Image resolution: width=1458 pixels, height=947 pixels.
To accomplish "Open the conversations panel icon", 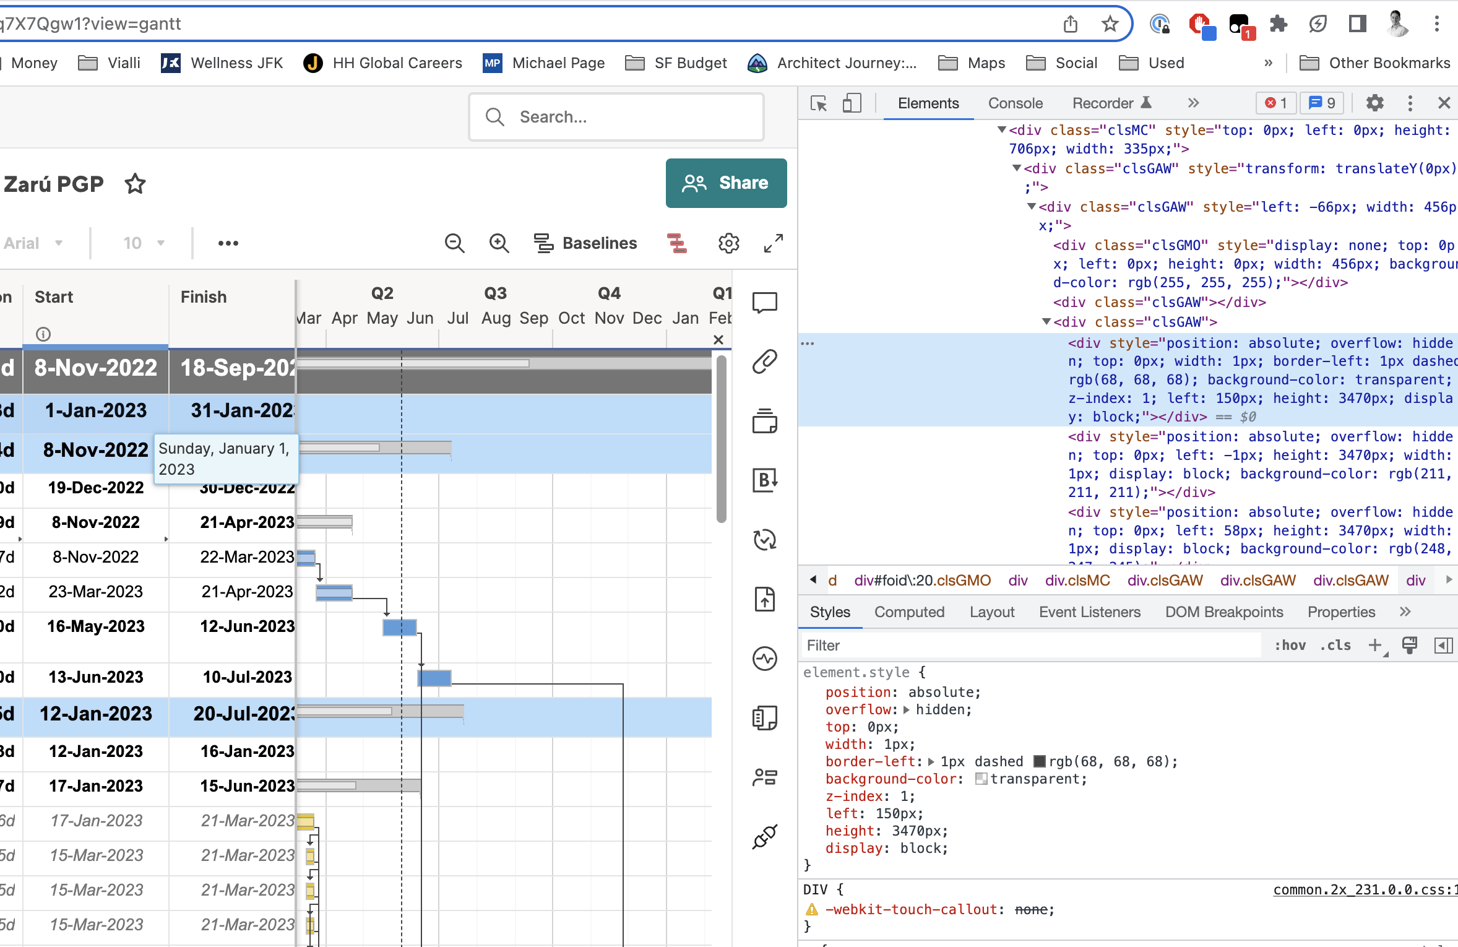I will tap(765, 303).
